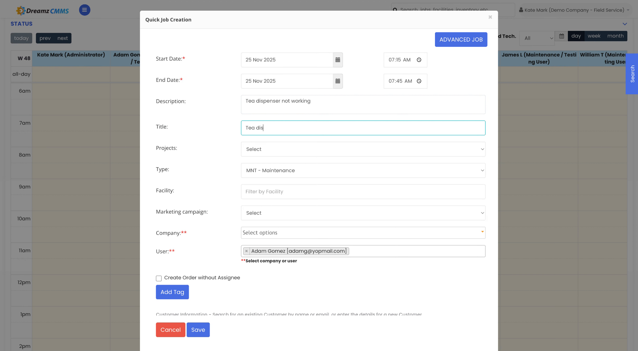Open the end date calendar picker
This screenshot has height=351, width=638.
click(x=338, y=81)
